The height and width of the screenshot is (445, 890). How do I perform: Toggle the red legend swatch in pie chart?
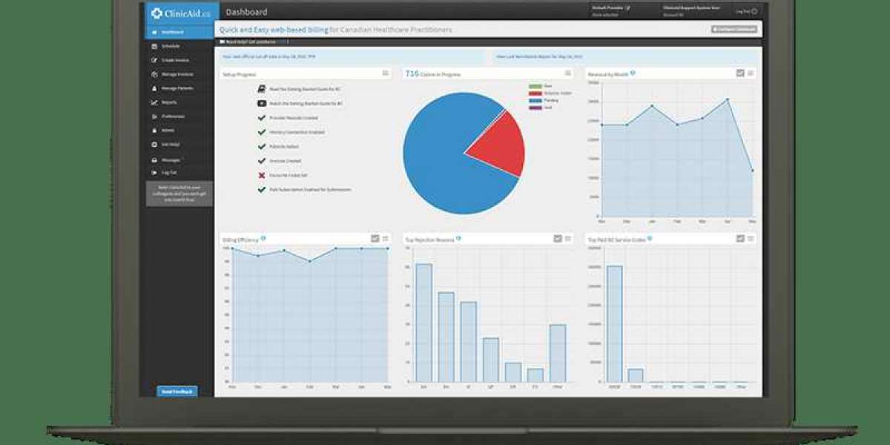coord(535,93)
